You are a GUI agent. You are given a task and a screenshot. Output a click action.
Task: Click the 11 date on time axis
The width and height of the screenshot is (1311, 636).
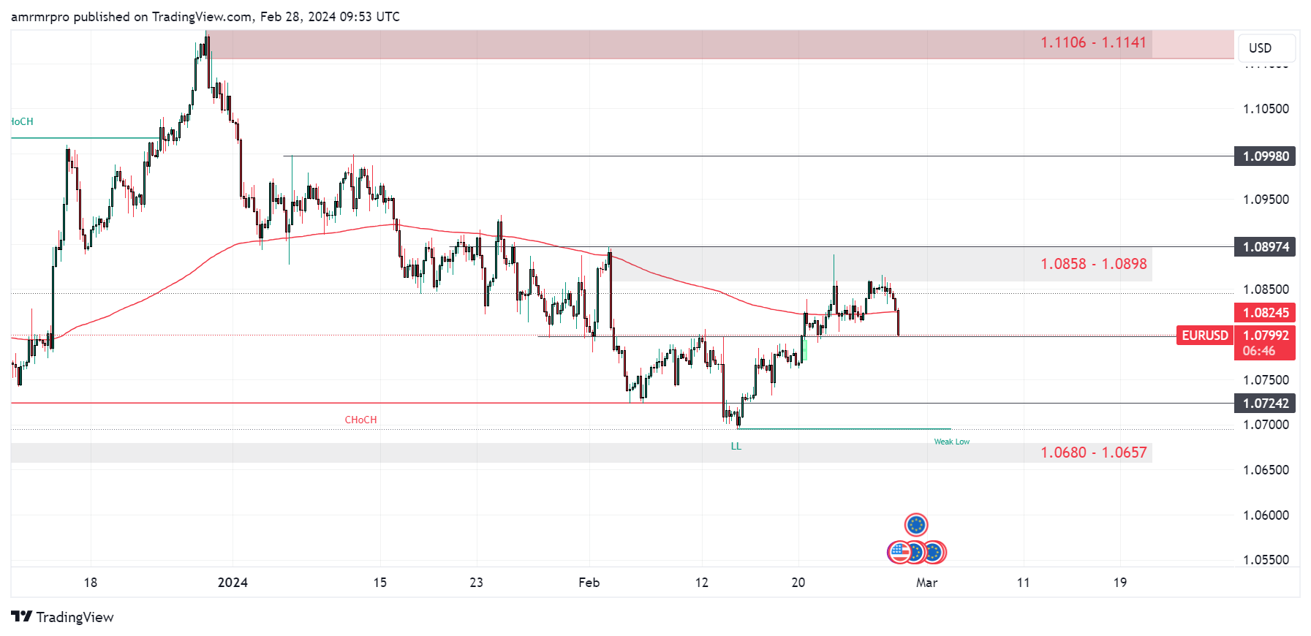pos(1024,583)
